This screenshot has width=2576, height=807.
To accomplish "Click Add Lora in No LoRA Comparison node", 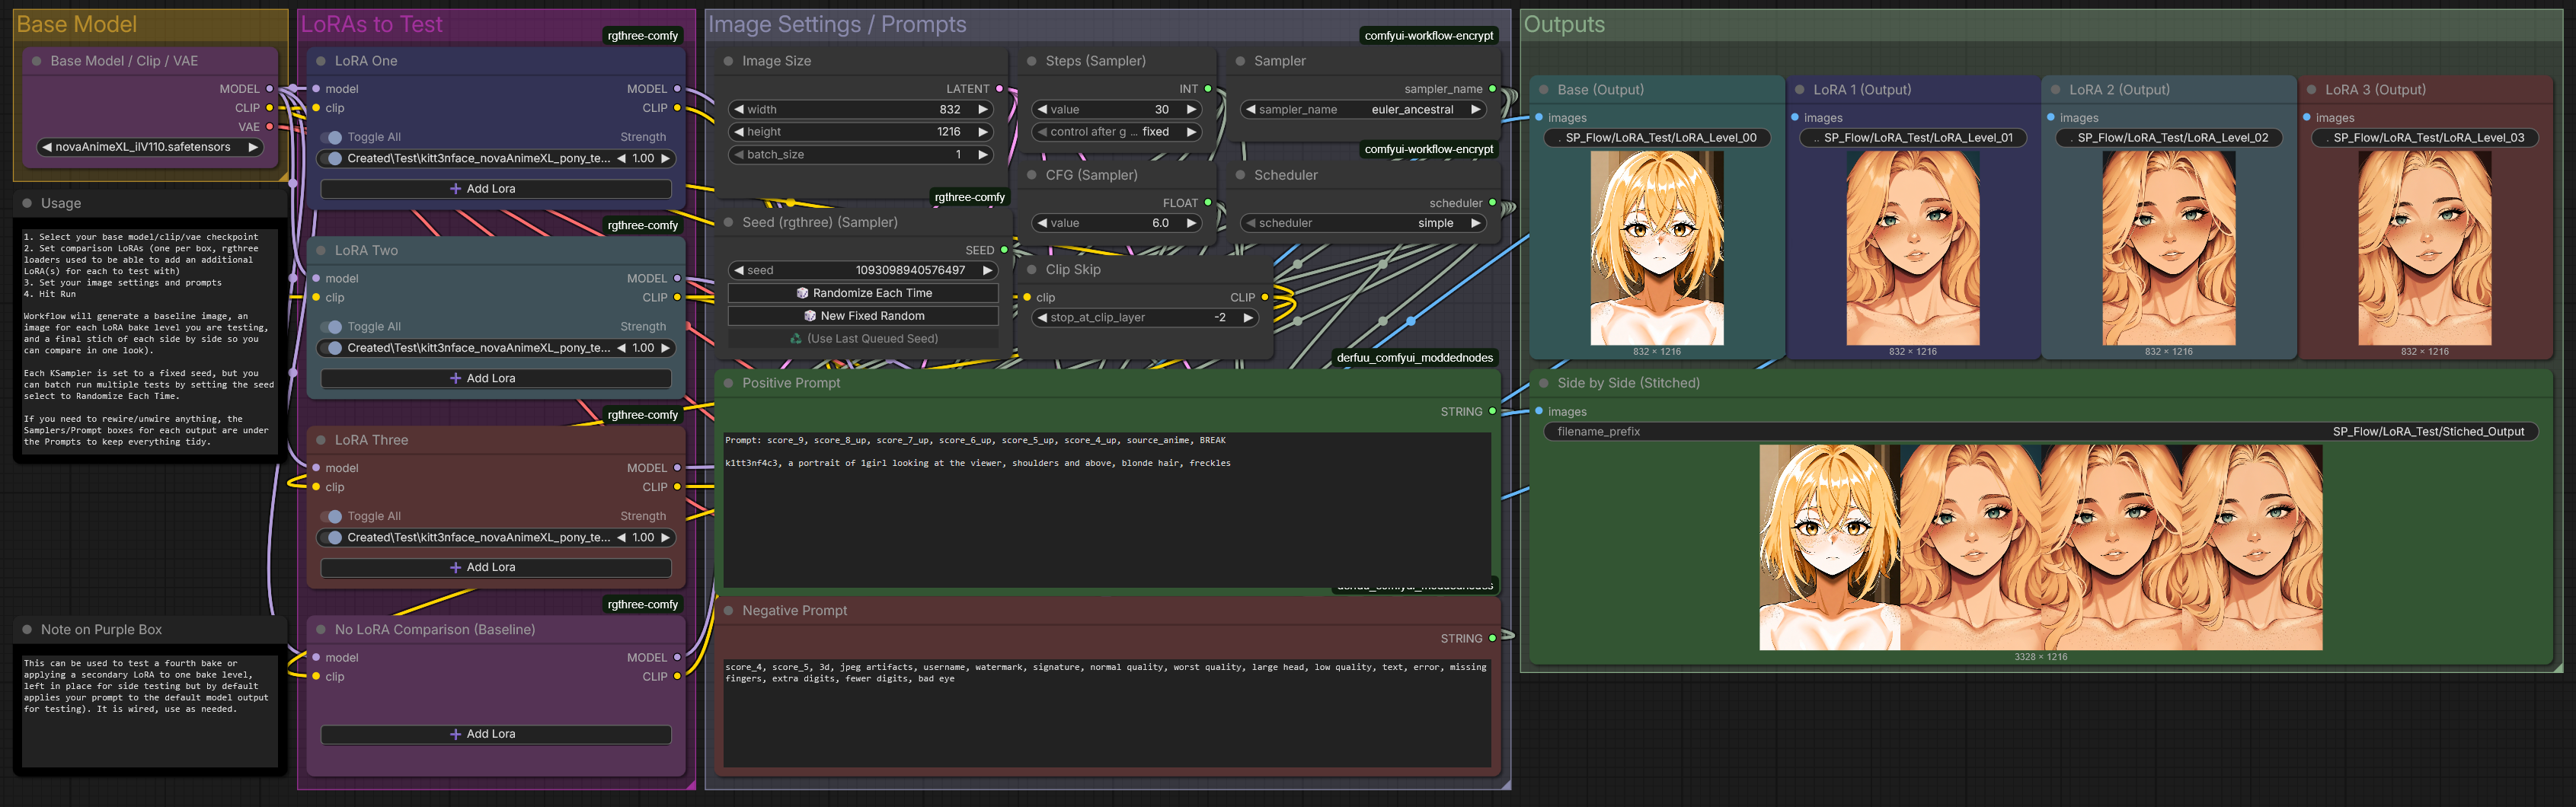I will 496,734.
